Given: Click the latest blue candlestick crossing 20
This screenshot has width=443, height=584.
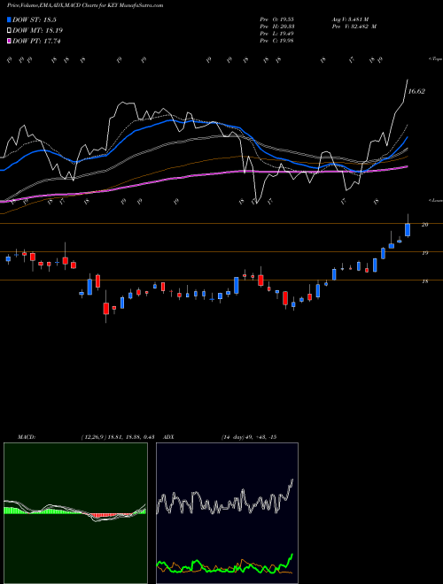Looking at the screenshot, I should click(408, 229).
